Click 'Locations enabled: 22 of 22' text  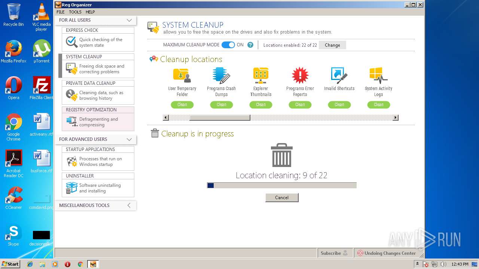290,45
